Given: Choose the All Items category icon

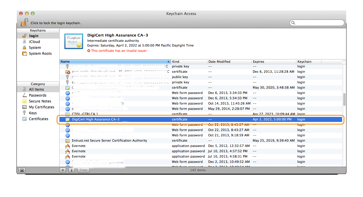Looking at the screenshot, I should (x=24, y=89).
